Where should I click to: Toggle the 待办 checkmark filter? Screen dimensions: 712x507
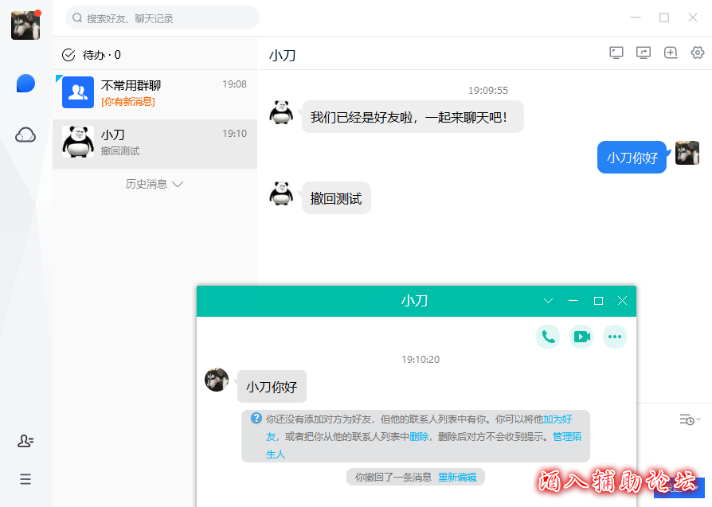(67, 55)
